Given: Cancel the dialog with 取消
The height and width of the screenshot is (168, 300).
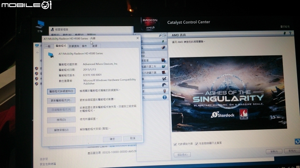Looking at the screenshot, I should [x=132, y=138].
